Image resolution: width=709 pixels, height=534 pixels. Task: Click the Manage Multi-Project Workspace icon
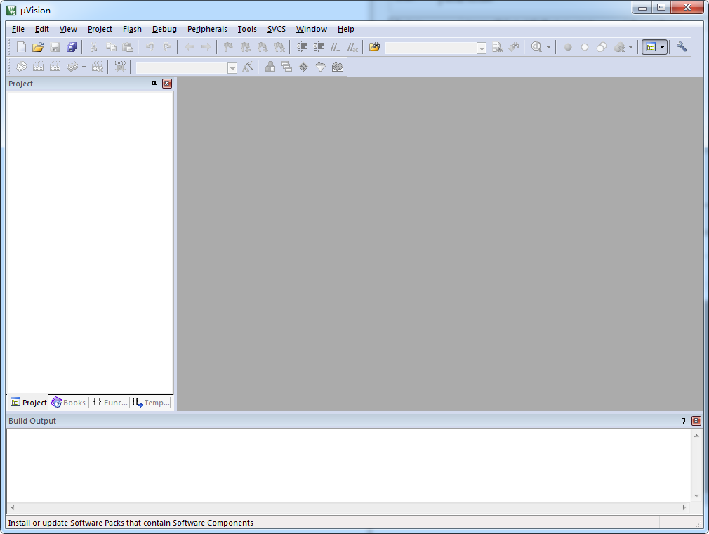pyautogui.click(x=286, y=67)
